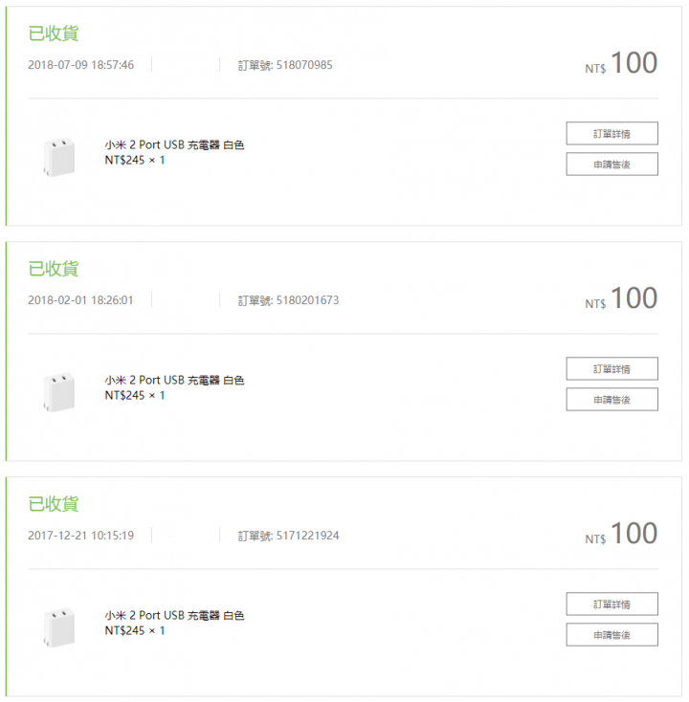Click 已收貨 status of 2018-07-09 order
Image resolution: width=689 pixels, height=702 pixels.
click(54, 33)
